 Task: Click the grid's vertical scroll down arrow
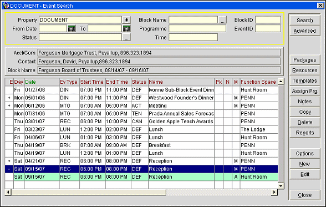pyautogui.click(x=281, y=186)
